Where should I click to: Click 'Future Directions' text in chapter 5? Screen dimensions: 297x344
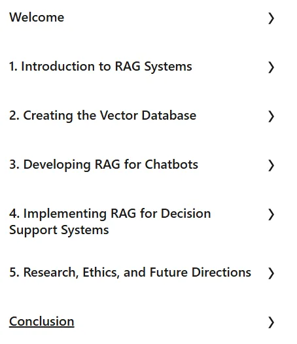[200, 272]
